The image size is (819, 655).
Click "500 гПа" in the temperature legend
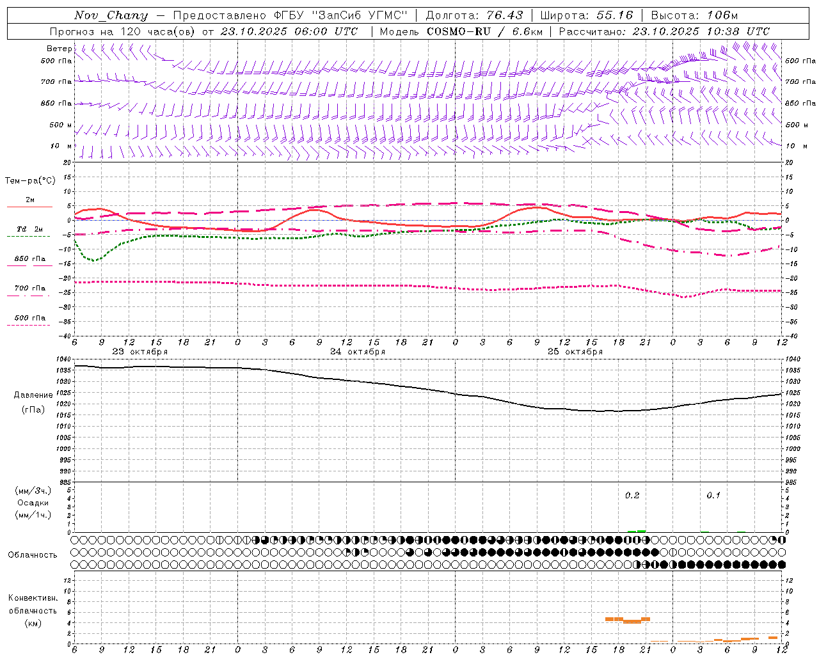coord(30,318)
